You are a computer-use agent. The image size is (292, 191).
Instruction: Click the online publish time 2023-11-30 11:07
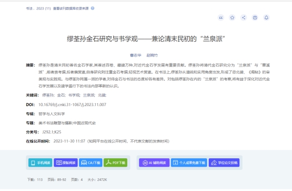pos(69,141)
